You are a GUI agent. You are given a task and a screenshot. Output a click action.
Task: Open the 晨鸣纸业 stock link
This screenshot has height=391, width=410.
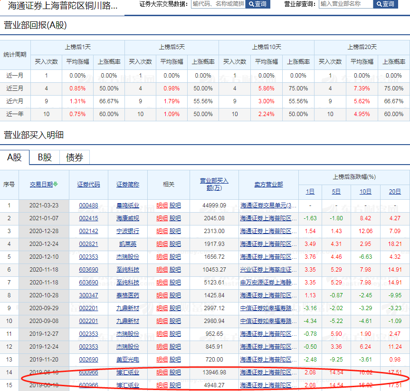point(128,205)
